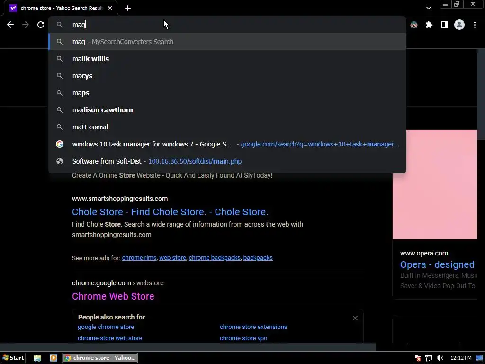Open the 'Chole Store - Find Chole Store' link
The height and width of the screenshot is (364, 485).
pyautogui.click(x=170, y=212)
